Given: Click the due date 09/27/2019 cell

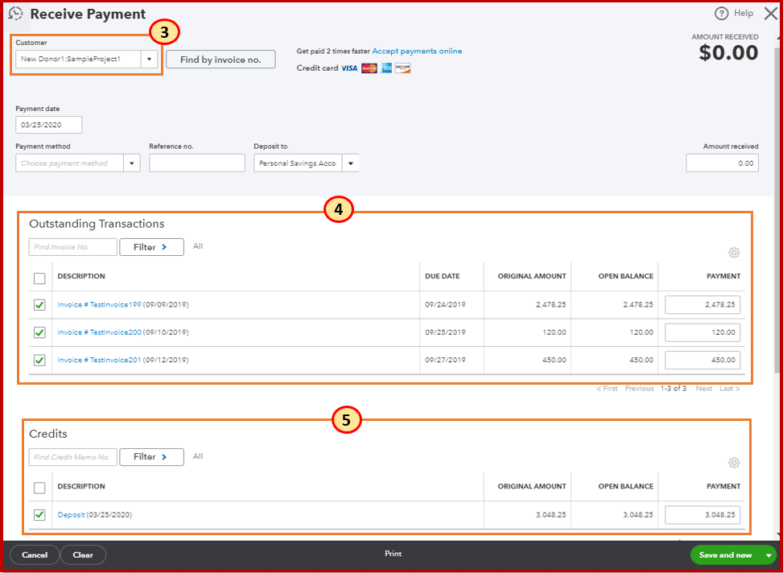Looking at the screenshot, I should (446, 360).
